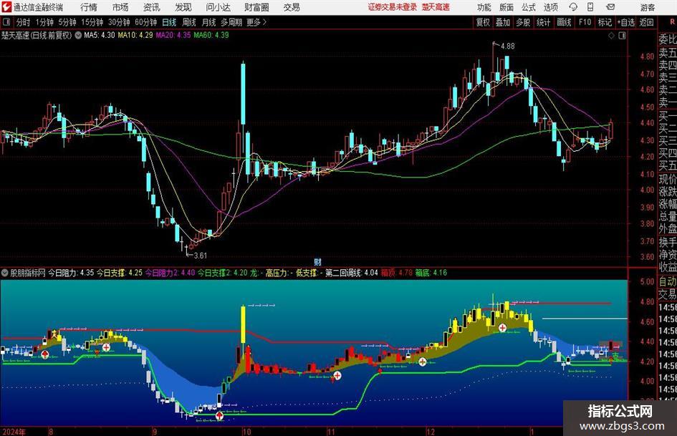Click the 多股 multi-stock toolbar button
The image size is (677, 436).
523,22
